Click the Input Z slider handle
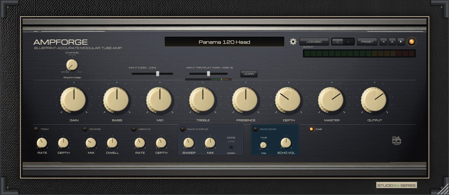This screenshot has width=449, height=195. [x=157, y=74]
